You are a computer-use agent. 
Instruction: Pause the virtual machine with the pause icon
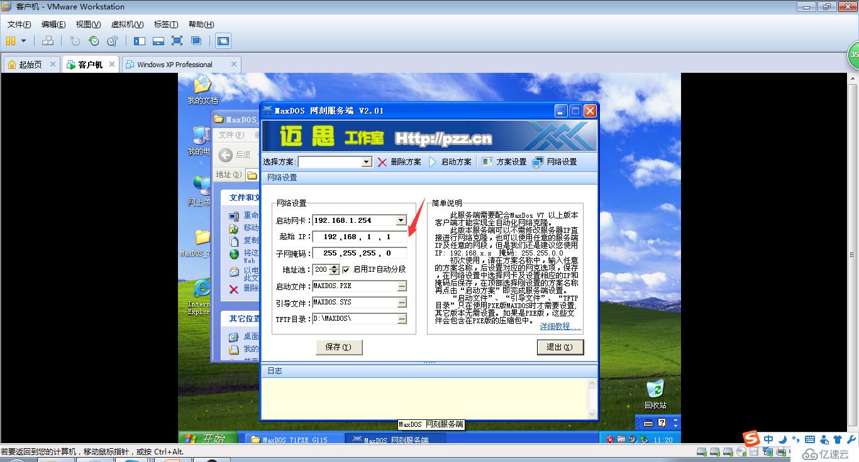pos(11,41)
